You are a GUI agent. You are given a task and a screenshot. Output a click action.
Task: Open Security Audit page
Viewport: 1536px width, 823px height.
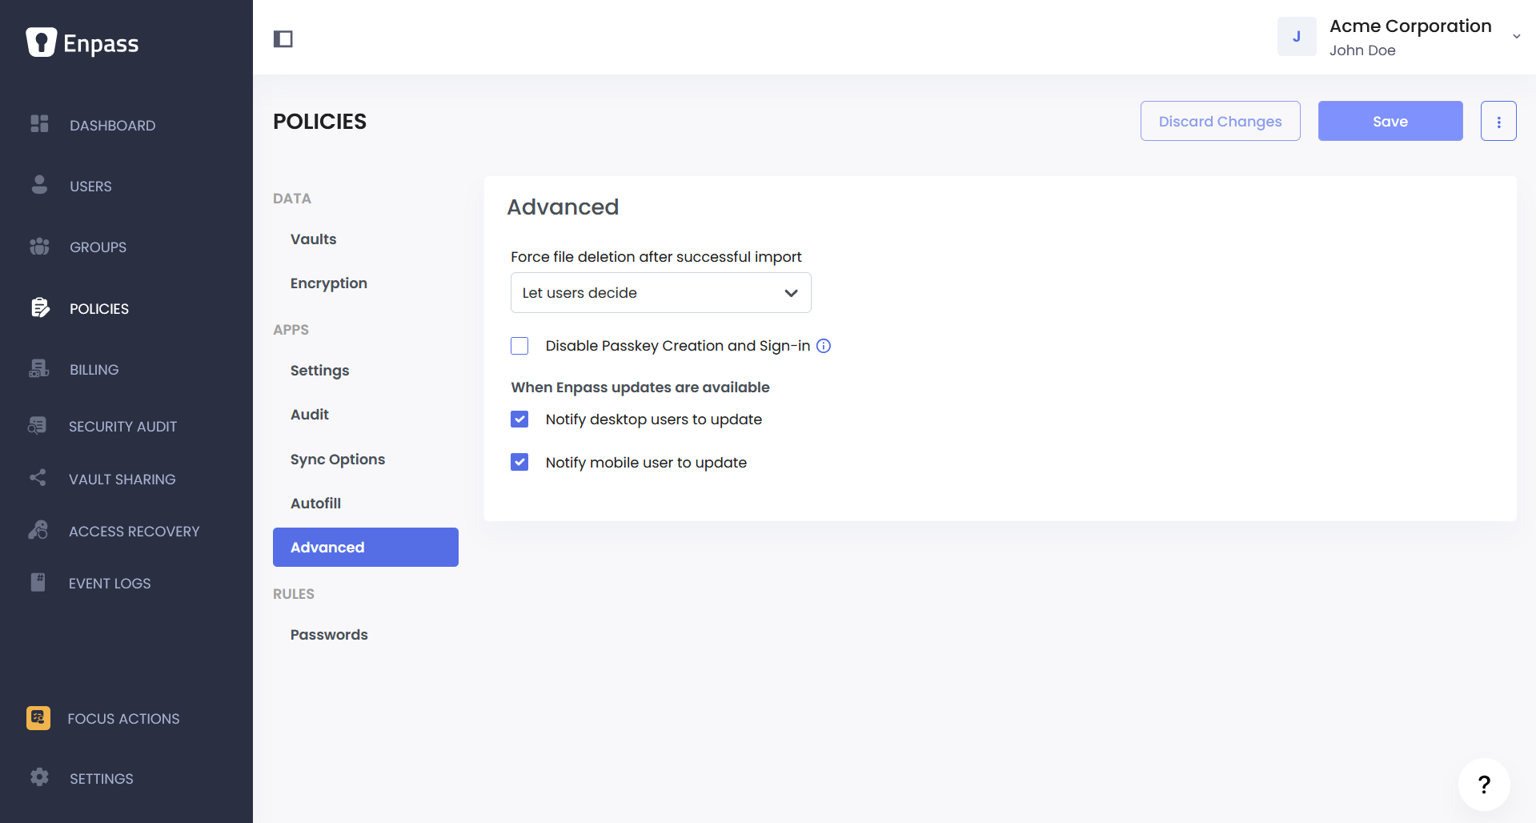(x=122, y=426)
